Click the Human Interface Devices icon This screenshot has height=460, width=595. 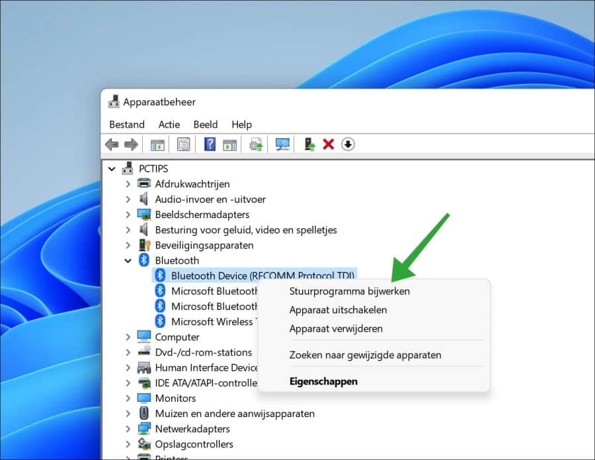(144, 367)
